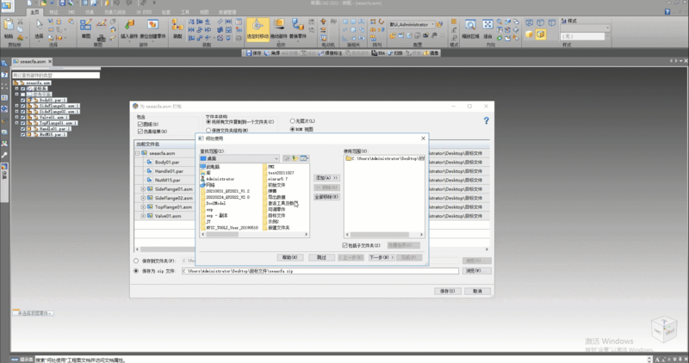Open the view menu icon in file browser
Image resolution: width=689 pixels, height=363 pixels.
(x=303, y=158)
